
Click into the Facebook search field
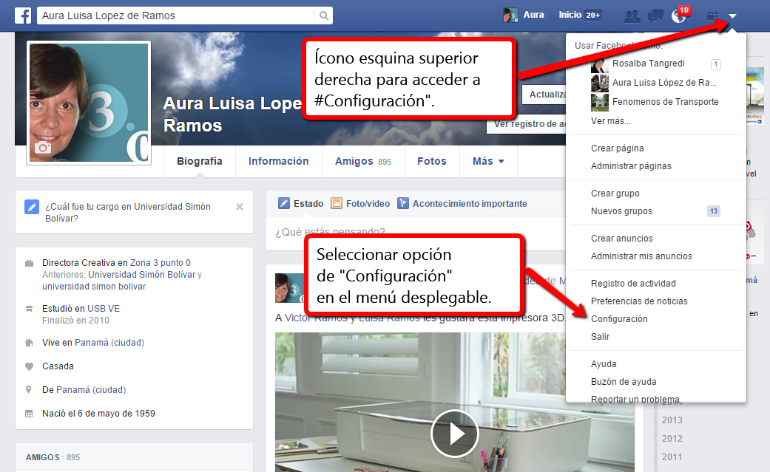tap(177, 16)
